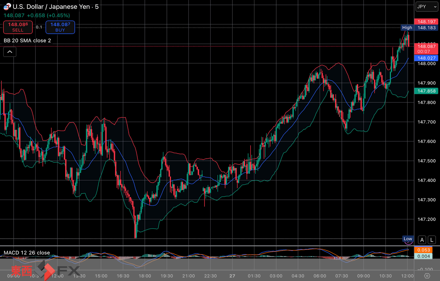Image resolution: width=440 pixels, height=281 pixels.
Task: Select the BB 20 SMA close 2 indicator
Action: (27, 40)
